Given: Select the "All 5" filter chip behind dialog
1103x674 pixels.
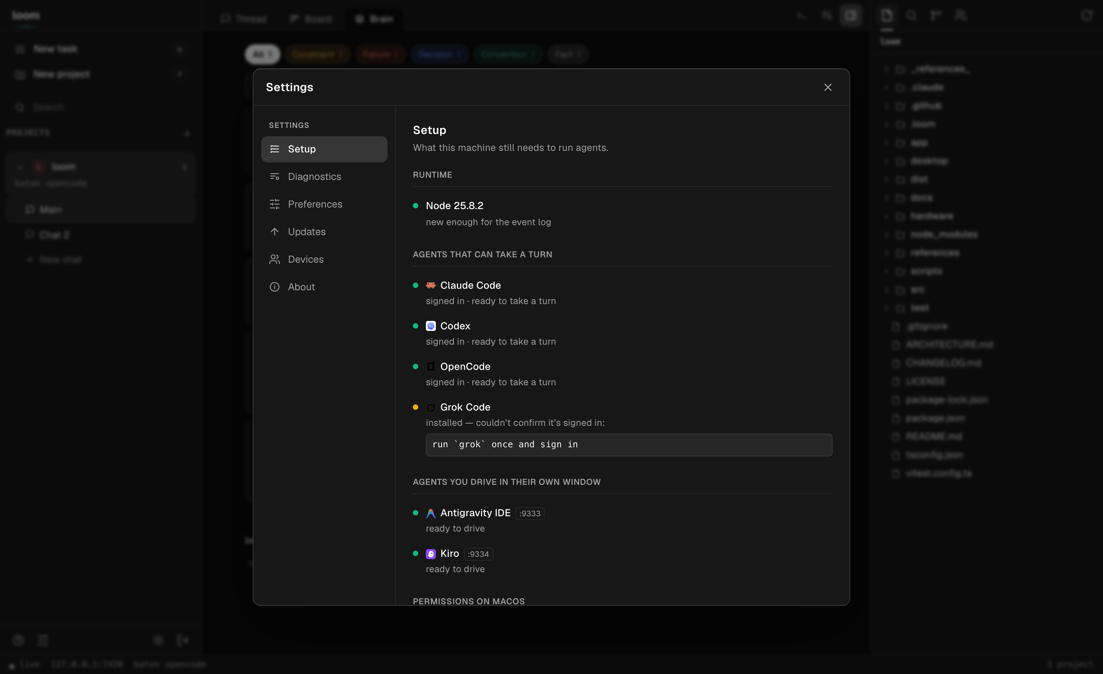Looking at the screenshot, I should [x=262, y=55].
